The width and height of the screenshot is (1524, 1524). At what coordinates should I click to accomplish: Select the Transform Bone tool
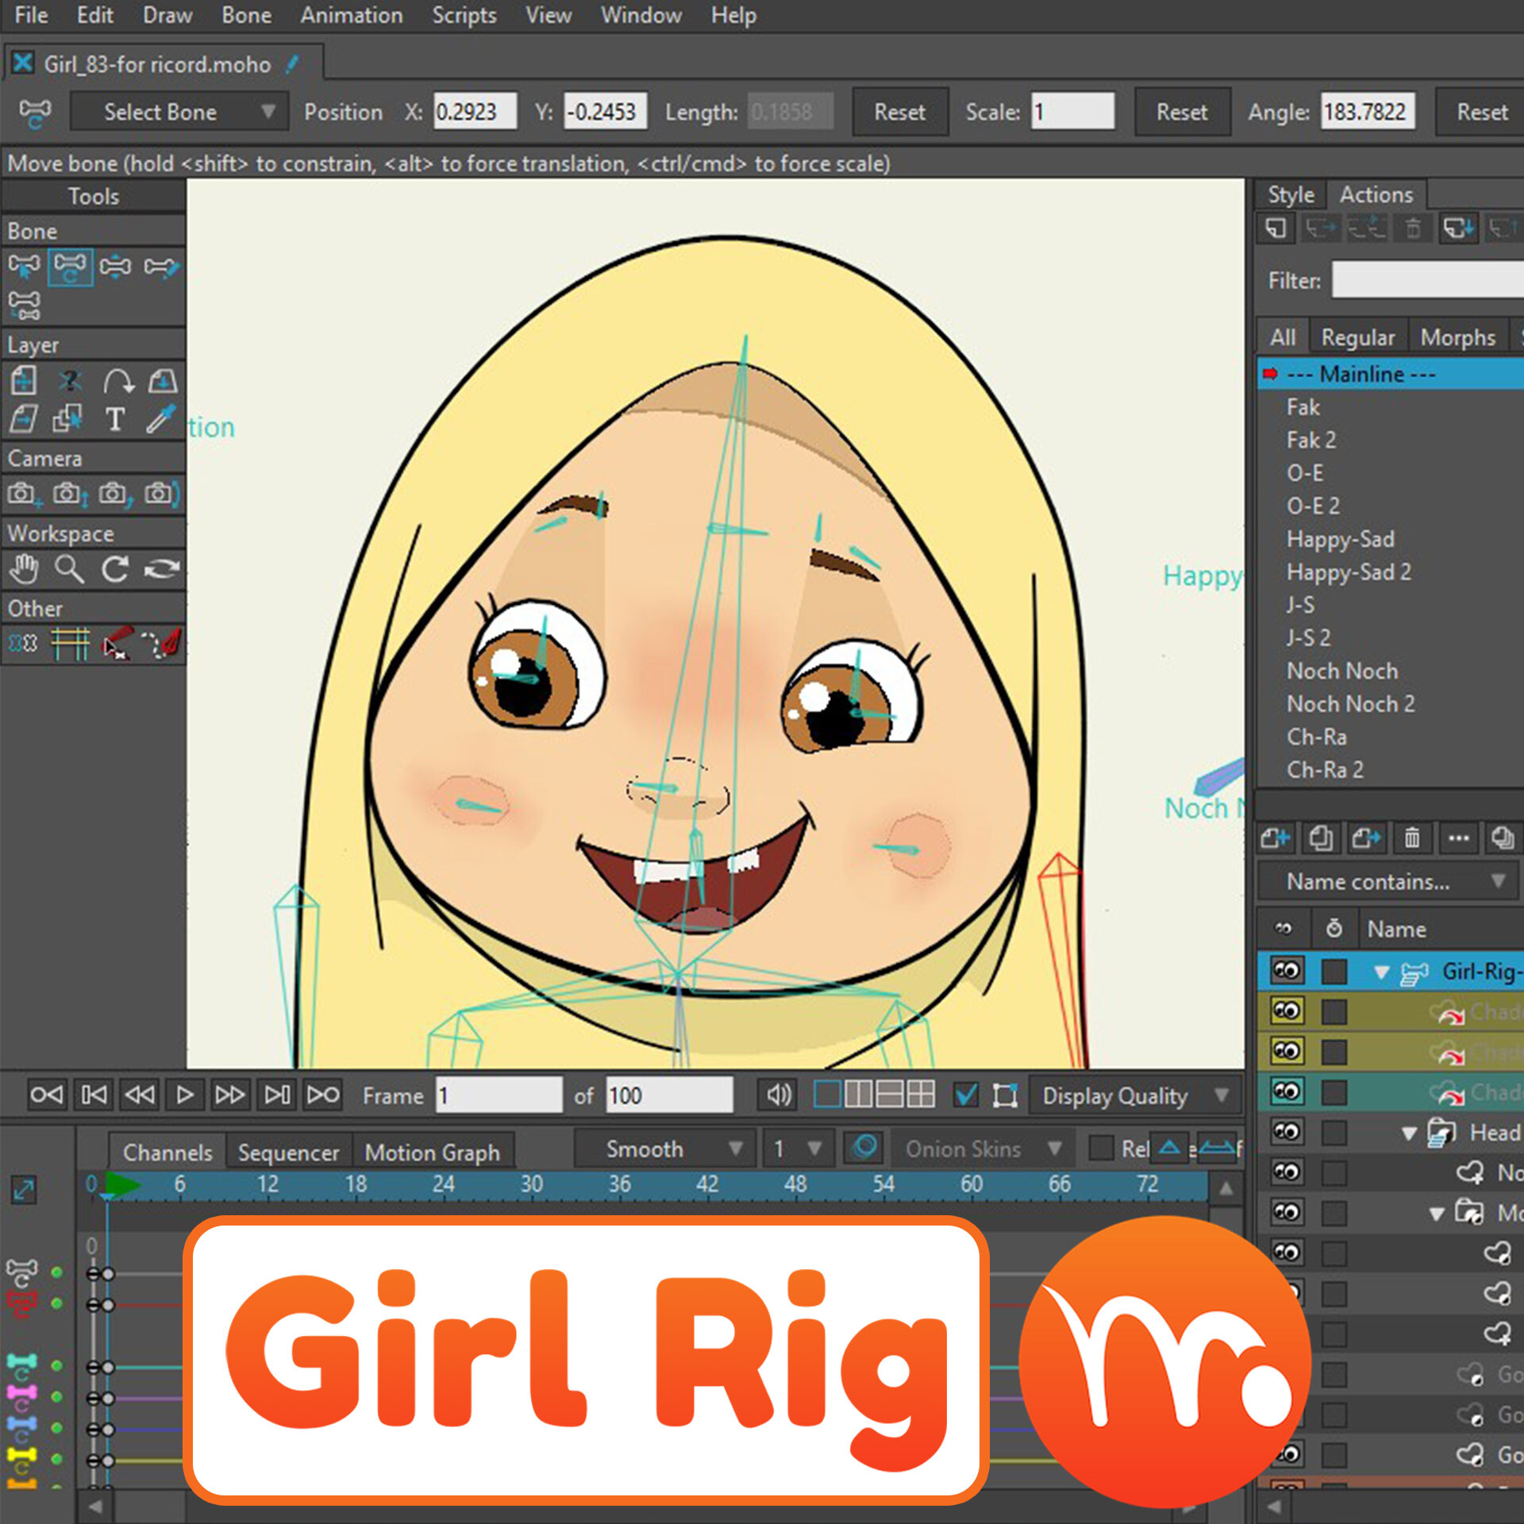(71, 267)
